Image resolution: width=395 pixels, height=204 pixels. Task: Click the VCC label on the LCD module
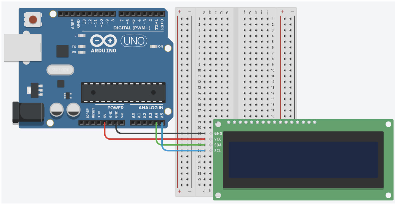(218, 139)
